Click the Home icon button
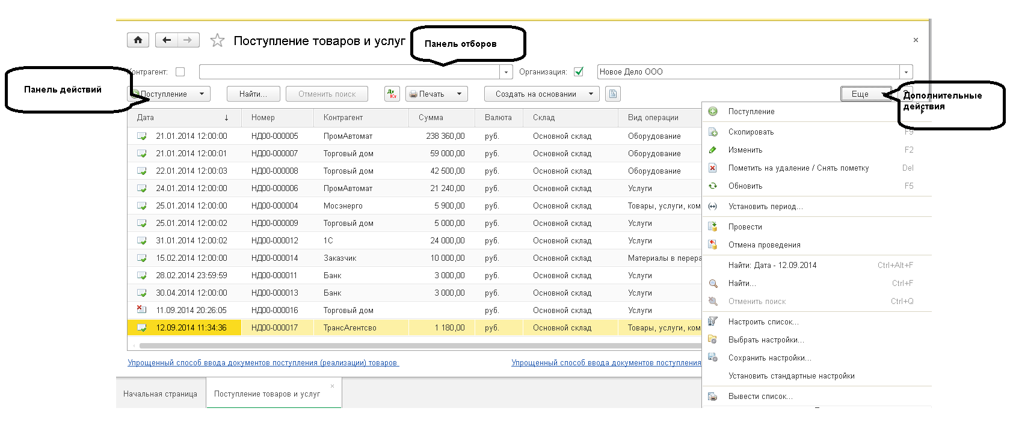 [x=138, y=40]
